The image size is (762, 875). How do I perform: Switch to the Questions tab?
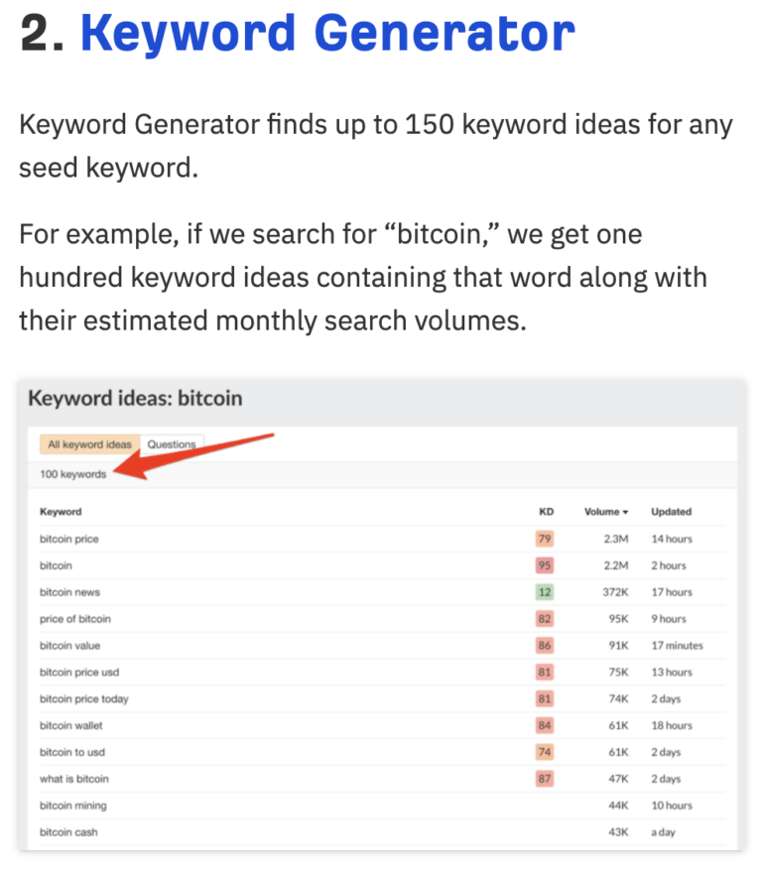[173, 444]
